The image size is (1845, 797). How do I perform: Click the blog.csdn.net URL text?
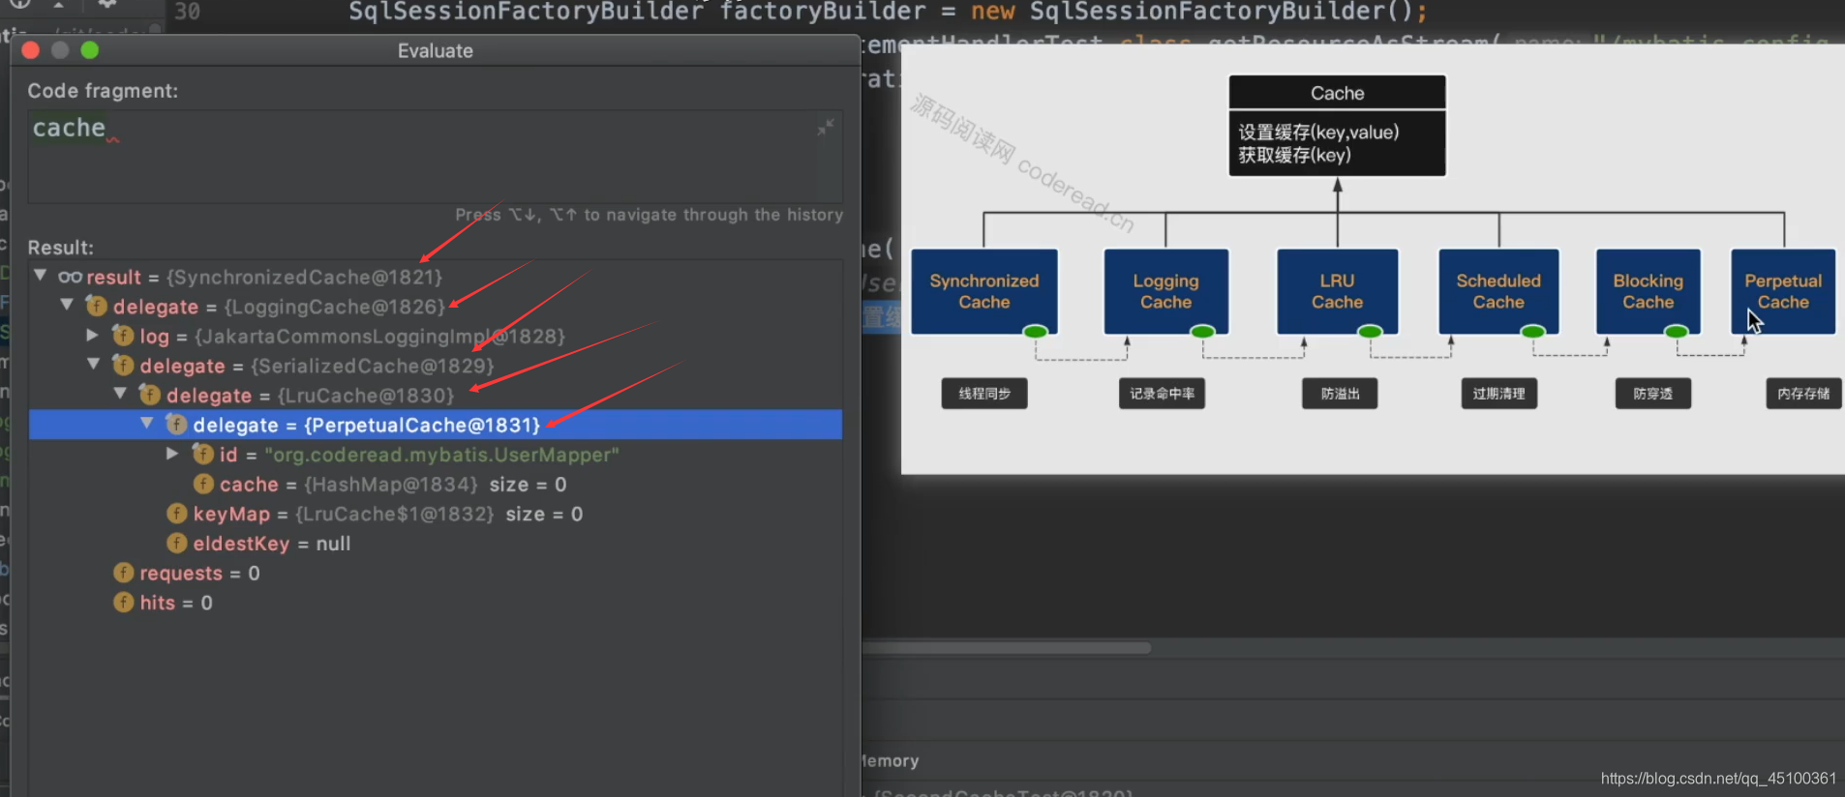tap(1718, 779)
